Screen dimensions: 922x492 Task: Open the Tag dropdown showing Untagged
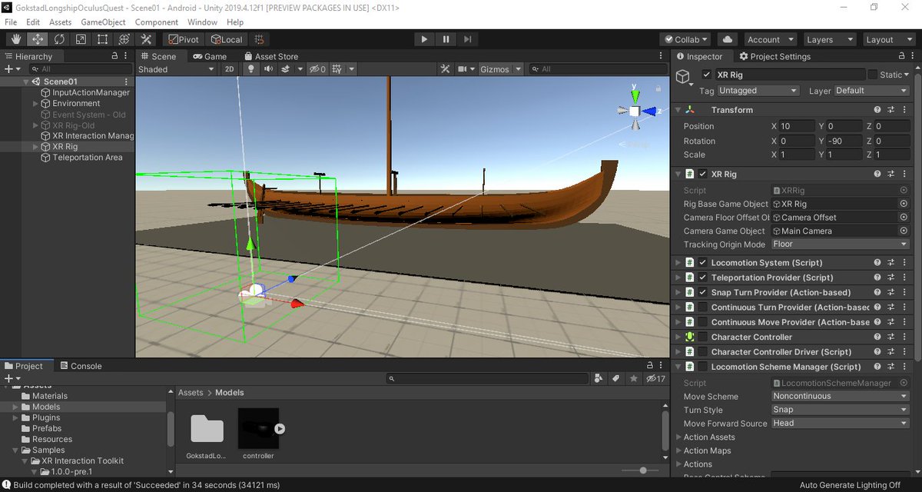point(758,91)
